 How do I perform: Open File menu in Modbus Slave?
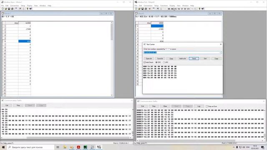click(3, 5)
